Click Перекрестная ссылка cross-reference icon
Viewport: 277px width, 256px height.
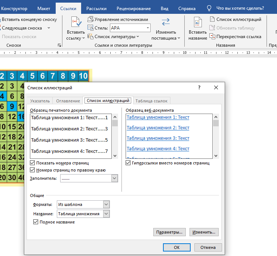pos(213,37)
